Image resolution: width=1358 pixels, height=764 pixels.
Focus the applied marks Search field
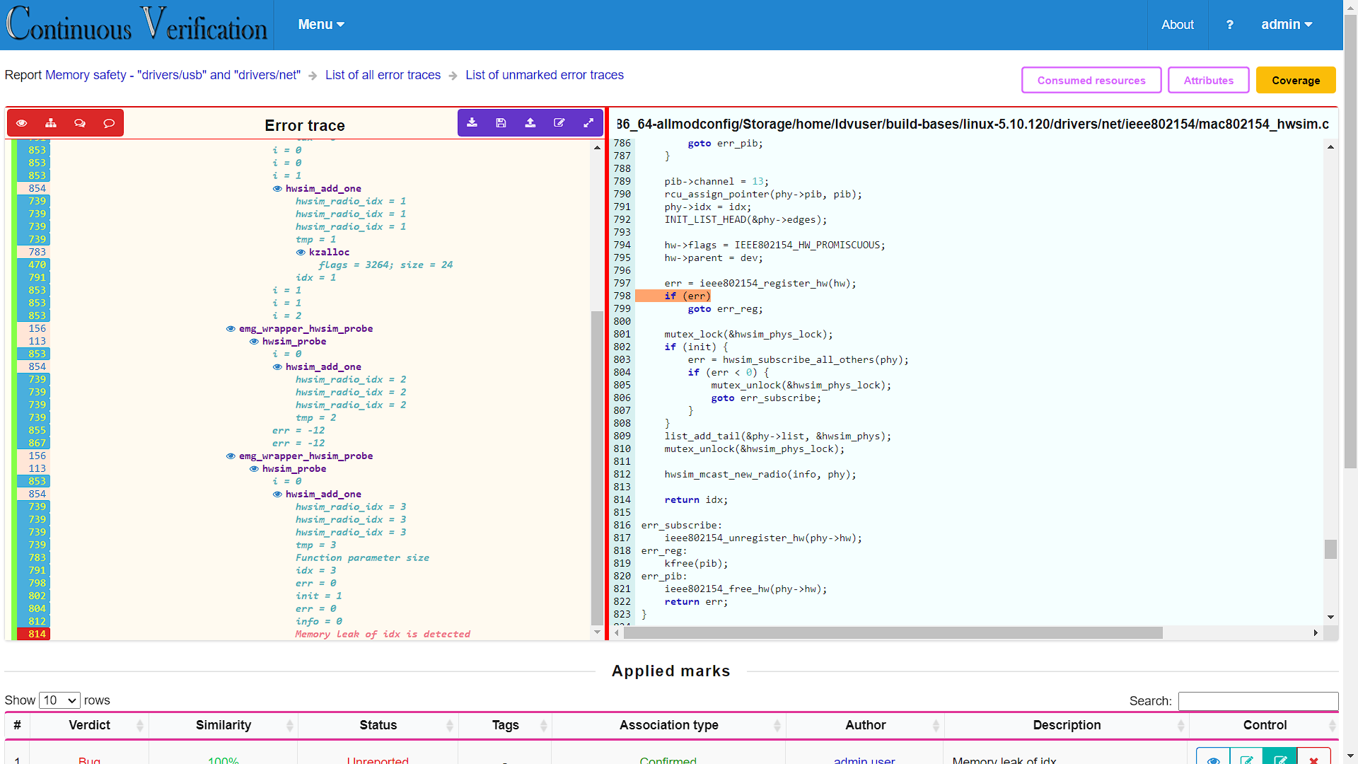point(1258,701)
